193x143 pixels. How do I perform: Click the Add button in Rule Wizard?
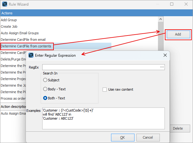178,34
